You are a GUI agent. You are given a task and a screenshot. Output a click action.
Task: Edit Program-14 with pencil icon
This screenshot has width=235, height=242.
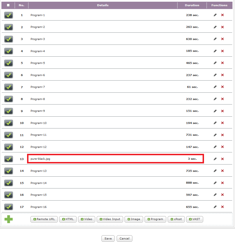[215, 183]
